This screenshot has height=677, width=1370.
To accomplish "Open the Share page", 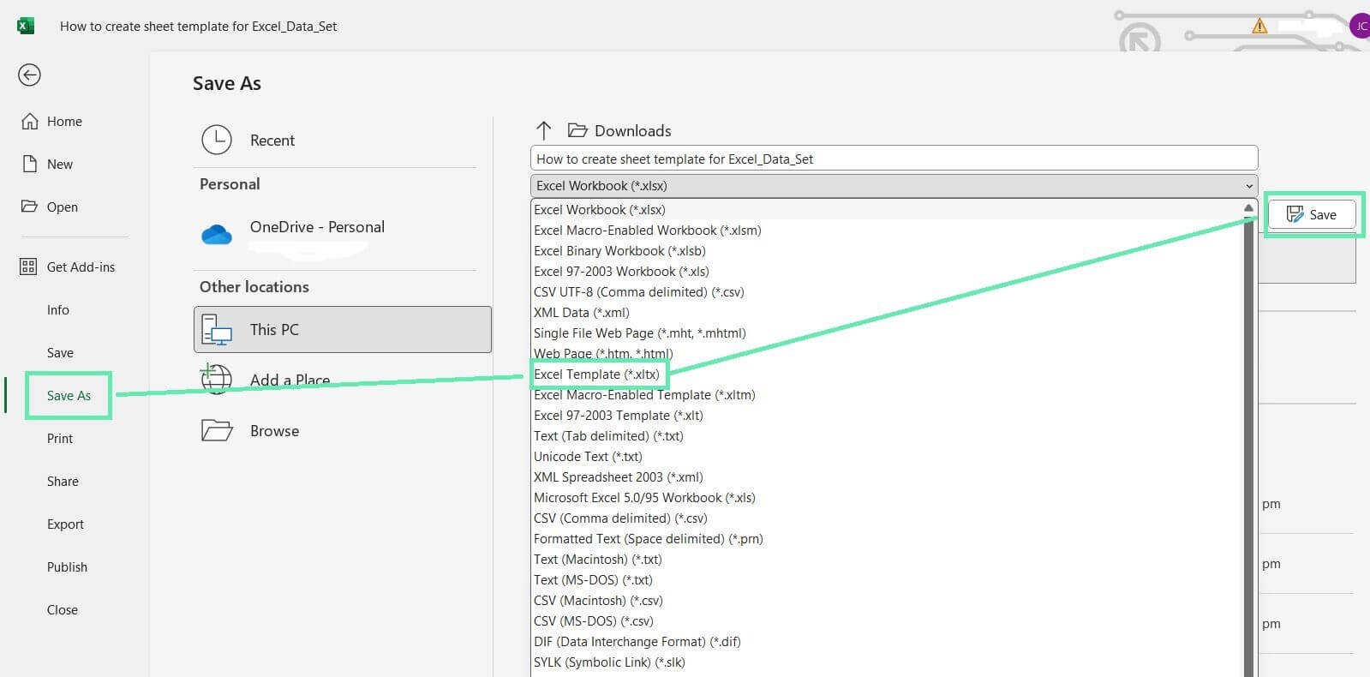I will tap(63, 482).
